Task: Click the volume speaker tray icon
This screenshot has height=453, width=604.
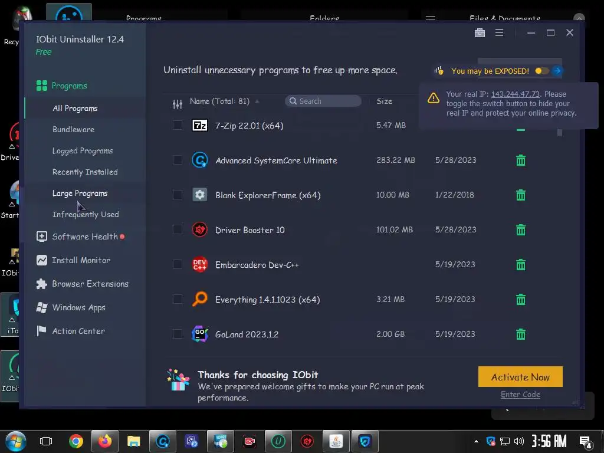Action: [x=519, y=441]
